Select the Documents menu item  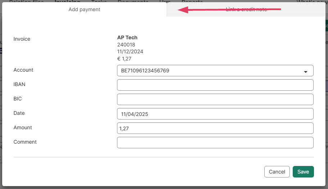[x=133, y=1]
